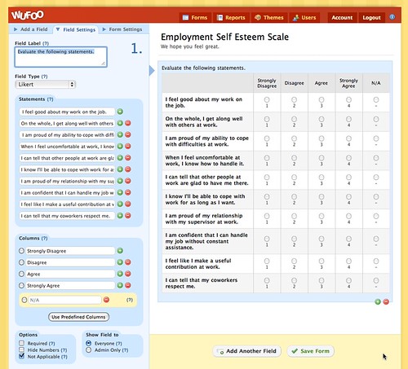Remove the Disagree column
408x369 pixels.
tap(128, 262)
